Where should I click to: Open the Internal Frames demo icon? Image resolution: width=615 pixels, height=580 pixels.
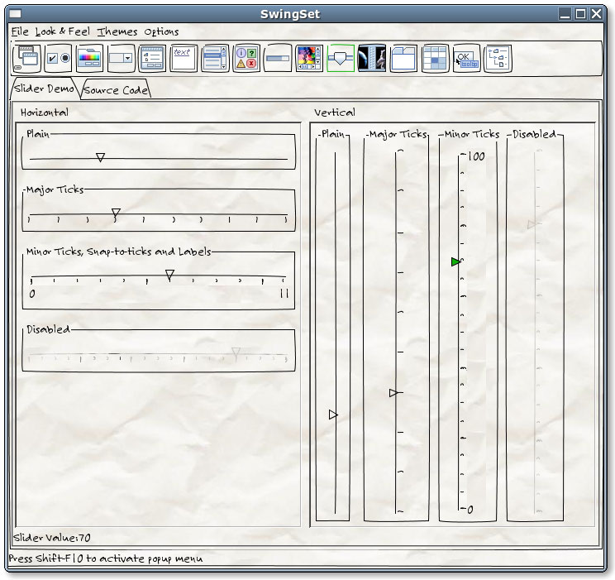pyautogui.click(x=26, y=58)
